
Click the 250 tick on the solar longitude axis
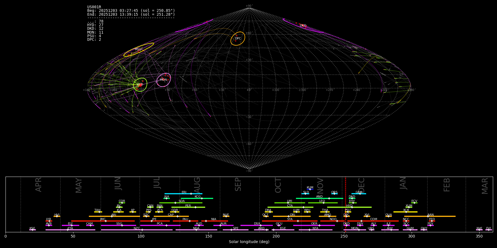(x=344, y=236)
